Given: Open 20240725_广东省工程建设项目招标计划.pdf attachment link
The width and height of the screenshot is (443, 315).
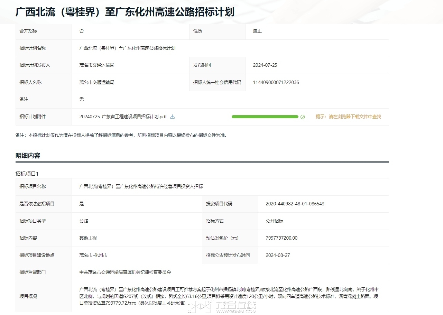Looking at the screenshot, I should pyautogui.click(x=123, y=117).
